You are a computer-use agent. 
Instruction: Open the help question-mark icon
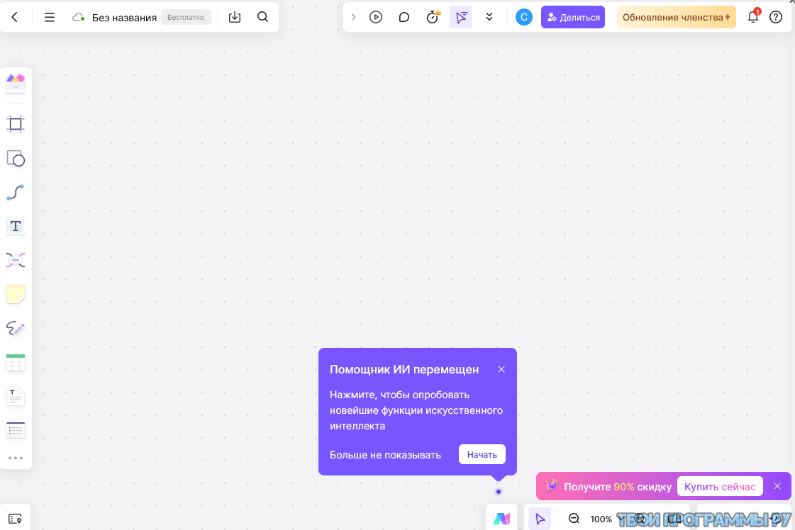coord(776,17)
